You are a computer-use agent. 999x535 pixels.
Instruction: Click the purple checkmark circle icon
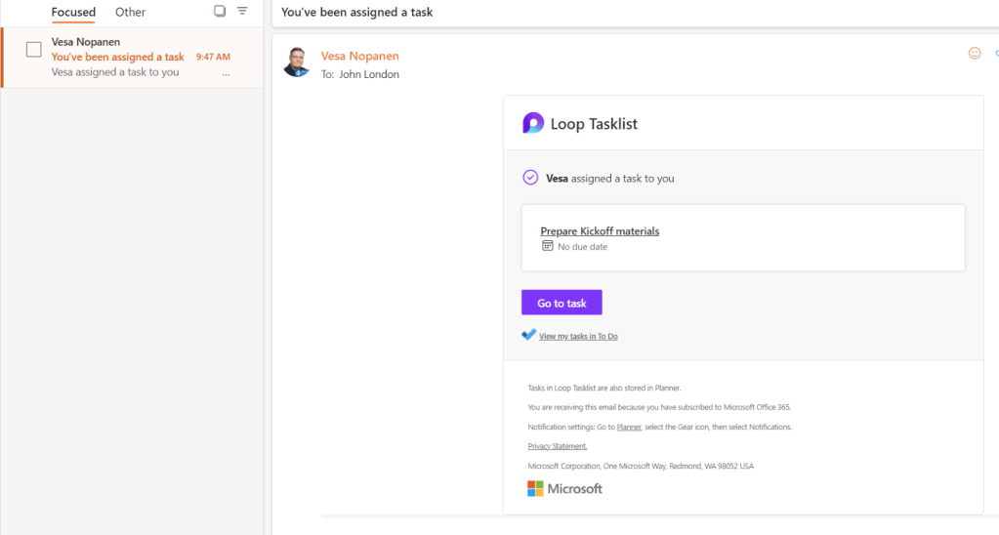coord(530,178)
